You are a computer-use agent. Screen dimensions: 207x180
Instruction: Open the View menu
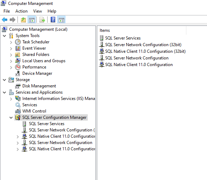tap(37, 11)
